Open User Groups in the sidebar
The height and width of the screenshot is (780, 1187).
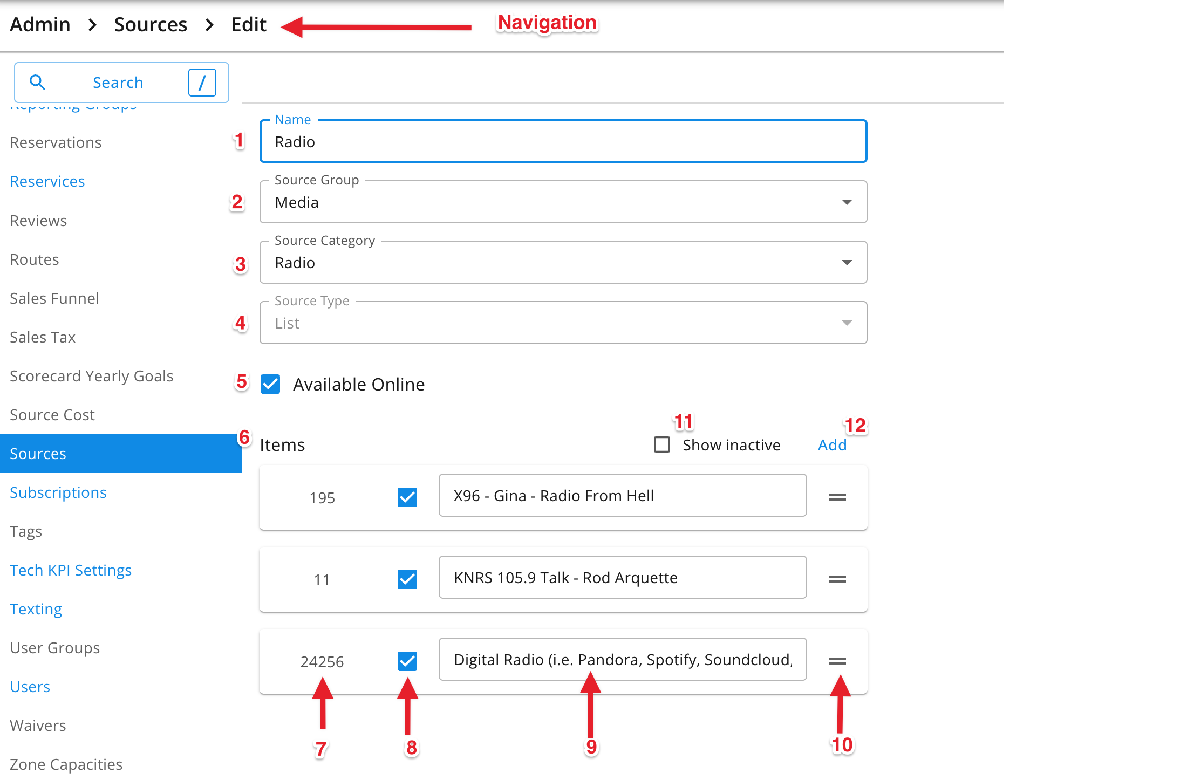pos(55,648)
